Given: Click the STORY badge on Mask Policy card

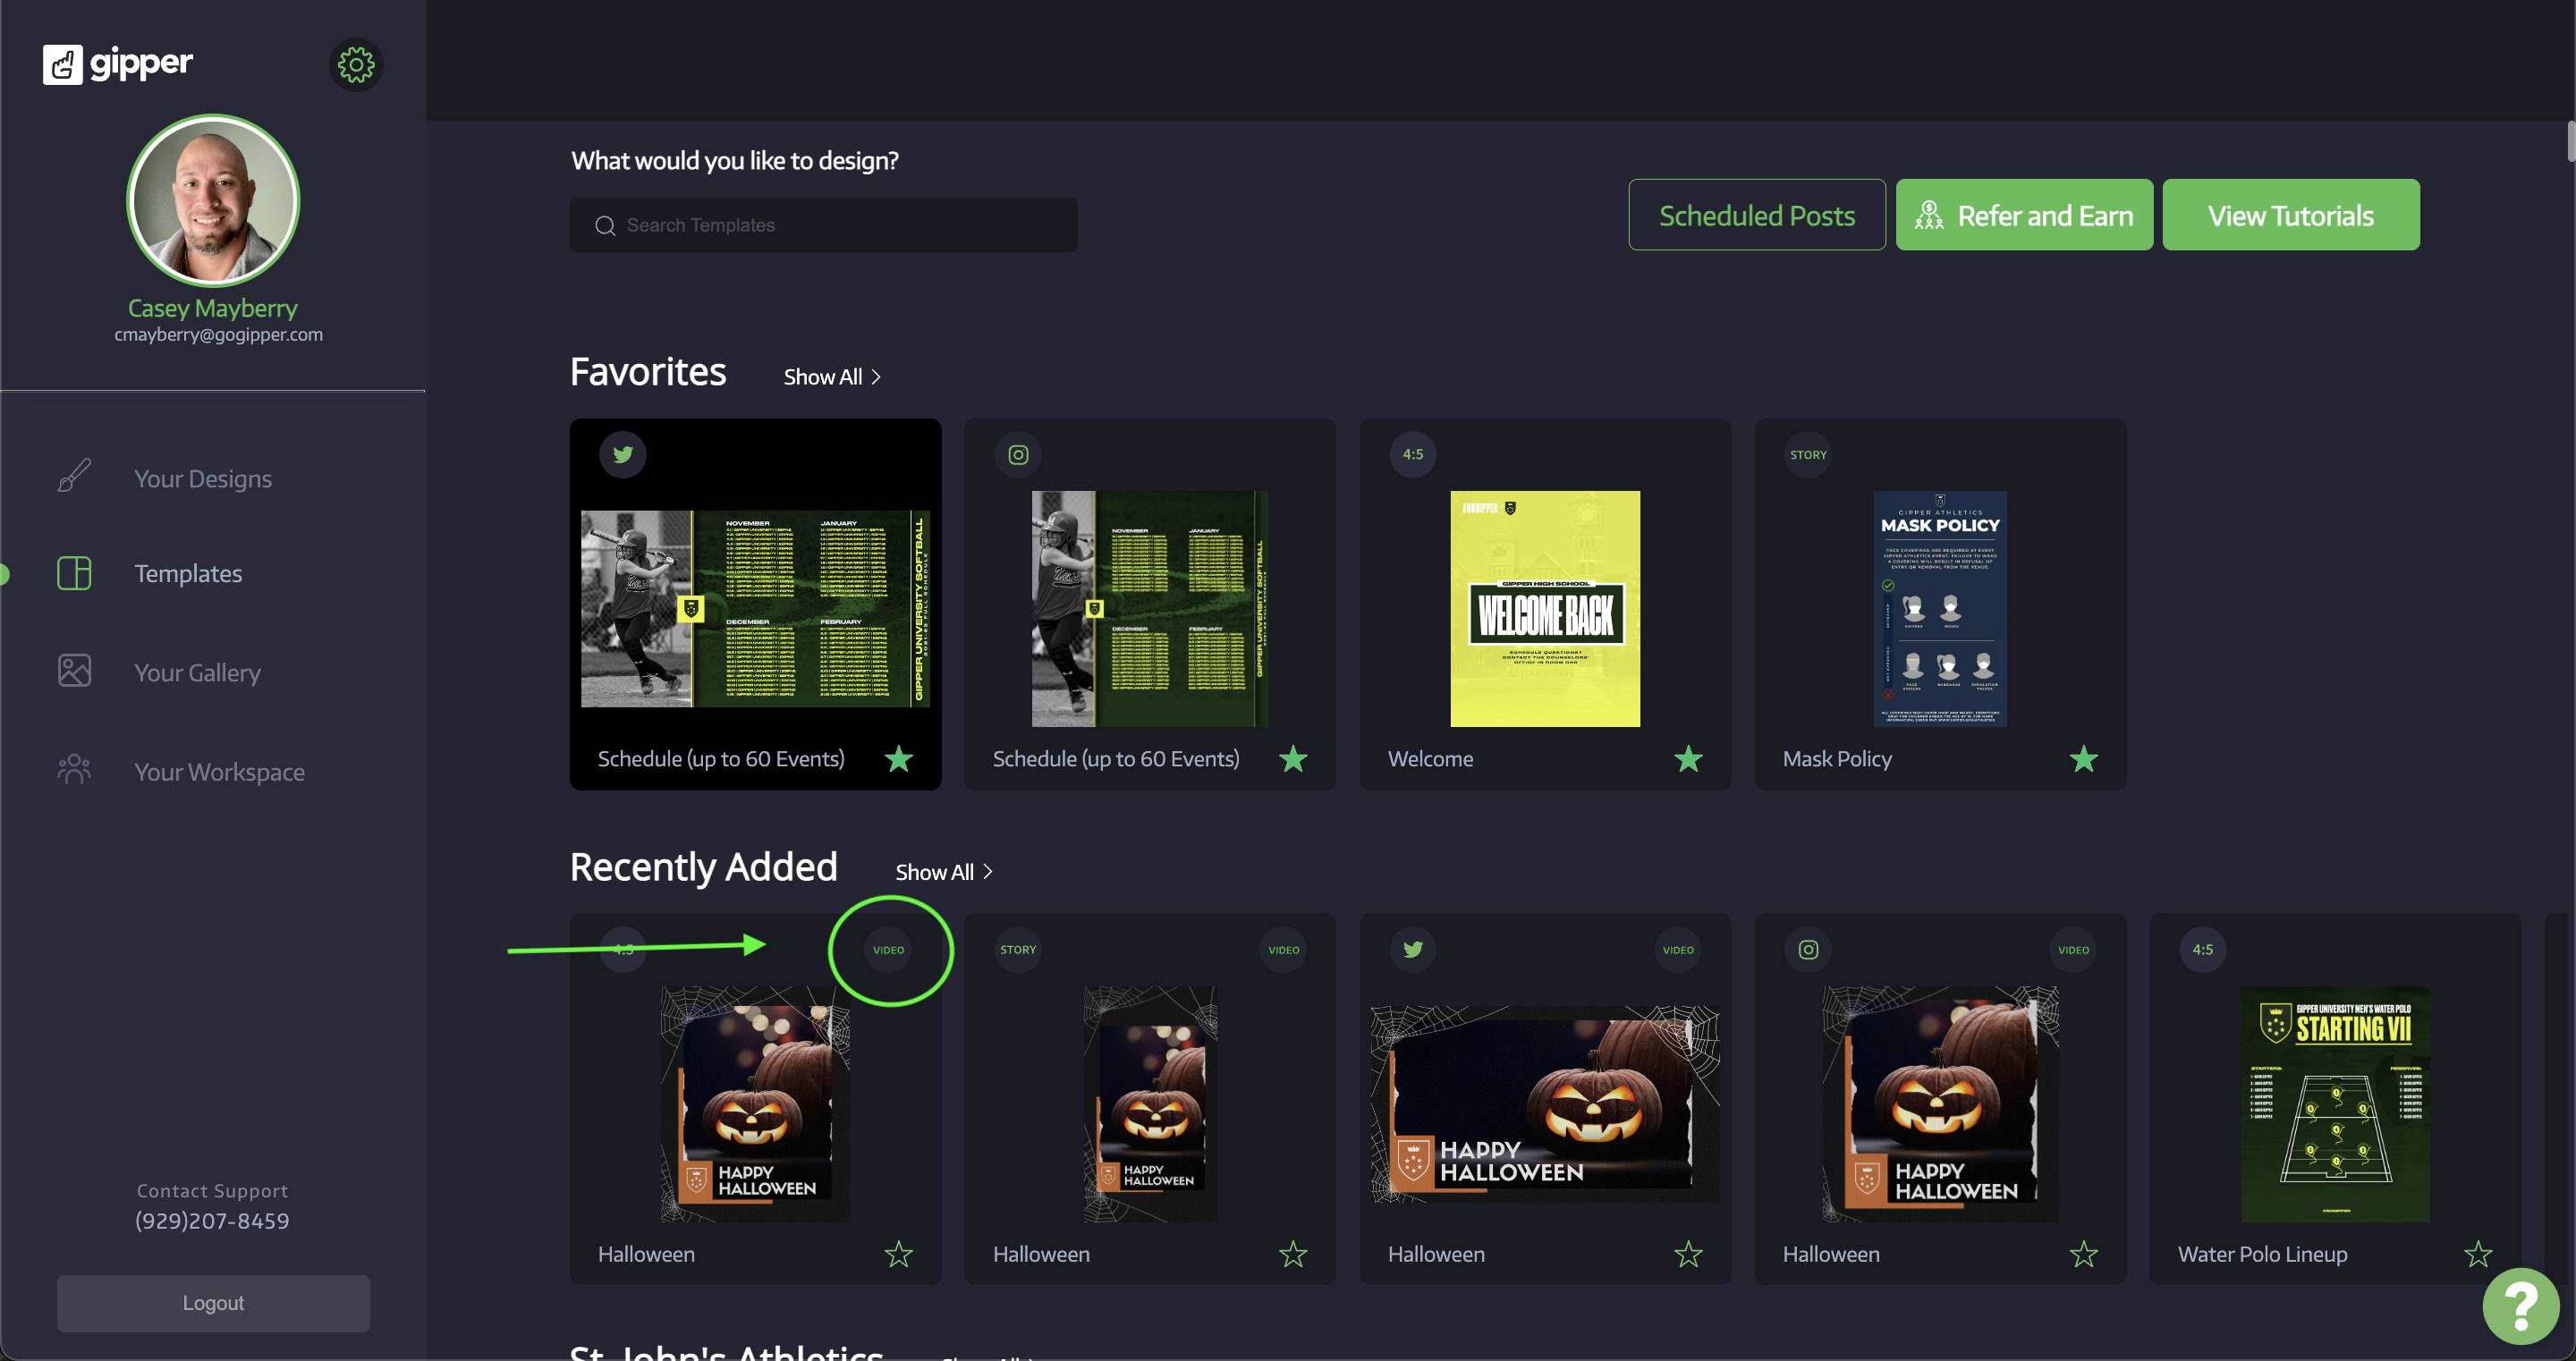Looking at the screenshot, I should pos(1808,455).
